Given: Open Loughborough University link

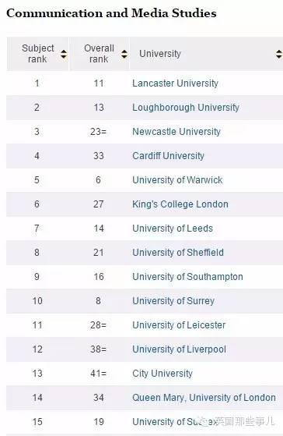Looking at the screenshot, I should 186,108.
